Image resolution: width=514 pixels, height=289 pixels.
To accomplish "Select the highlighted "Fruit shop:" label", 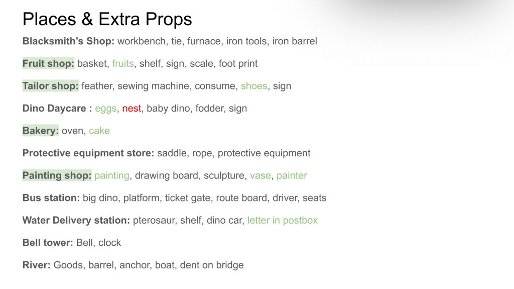I will (48, 64).
